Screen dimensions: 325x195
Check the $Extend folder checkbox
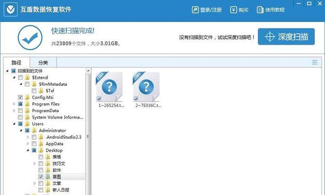point(20,78)
